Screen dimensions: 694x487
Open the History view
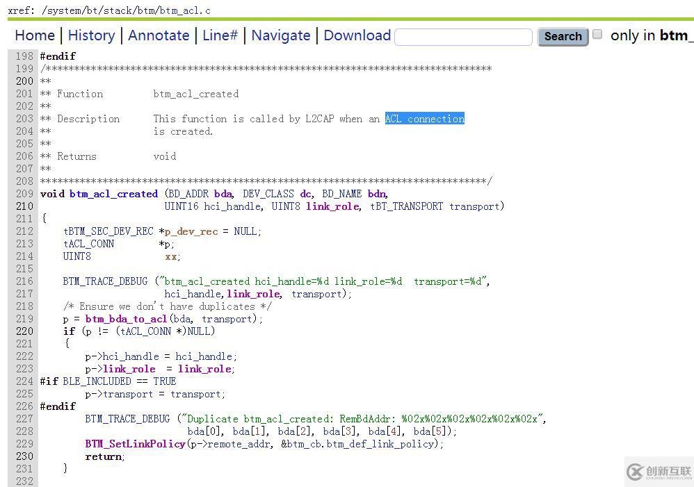point(92,35)
